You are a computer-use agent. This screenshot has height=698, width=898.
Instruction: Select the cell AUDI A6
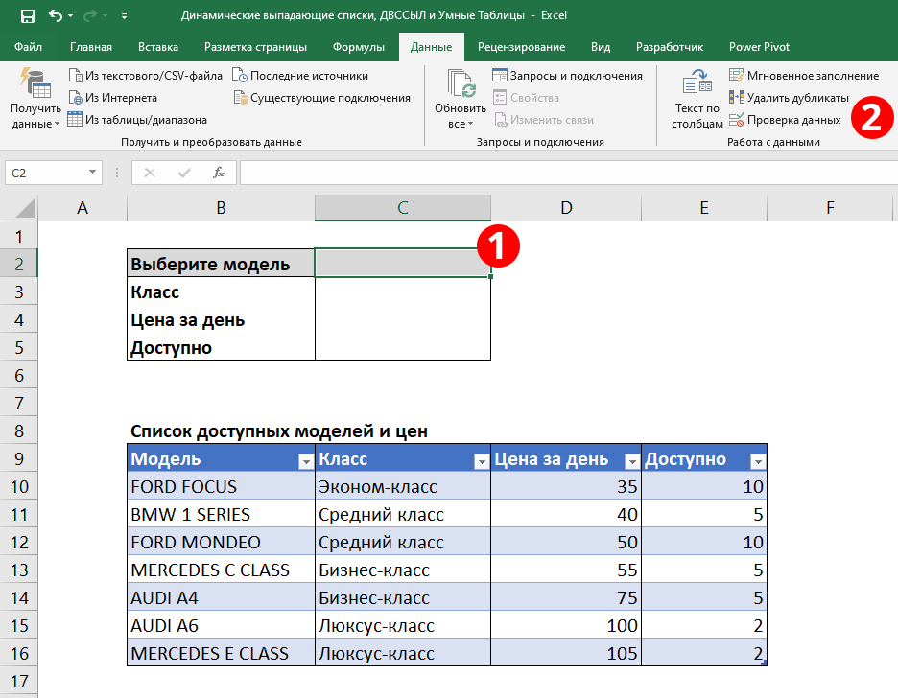pyautogui.click(x=221, y=625)
